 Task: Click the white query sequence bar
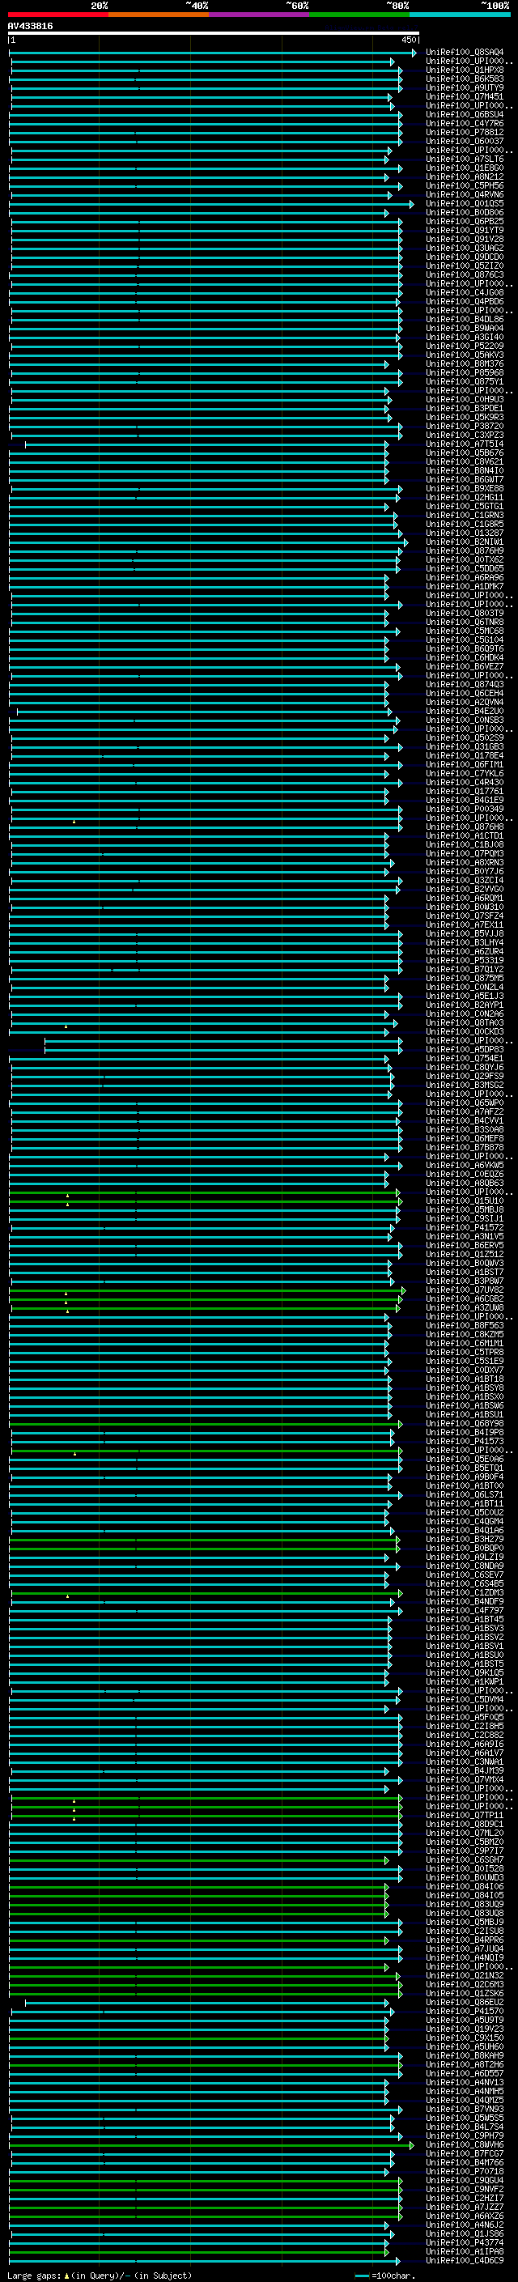[214, 32]
